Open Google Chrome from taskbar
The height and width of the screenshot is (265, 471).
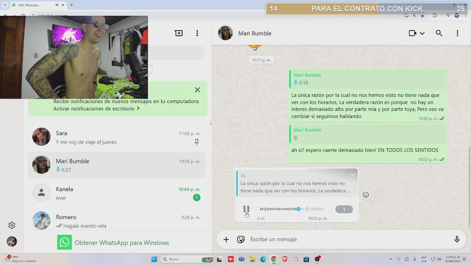point(274,259)
